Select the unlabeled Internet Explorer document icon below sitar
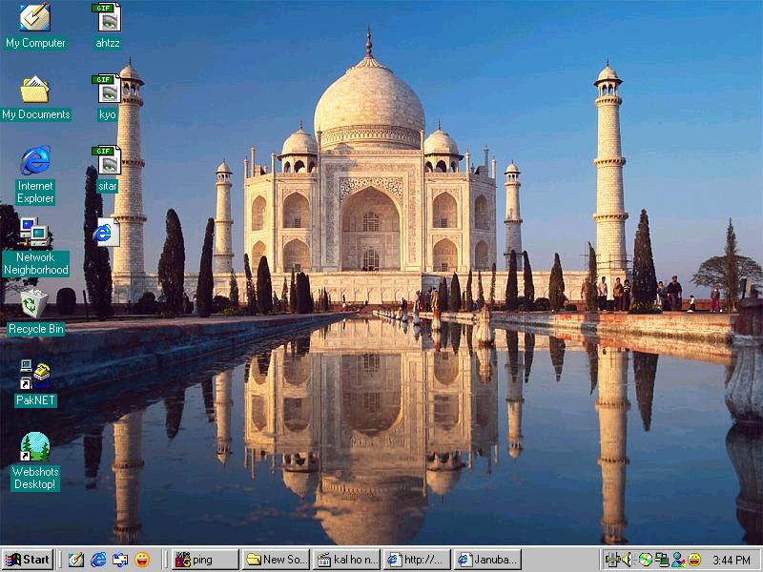This screenshot has height=572, width=763. [x=106, y=232]
